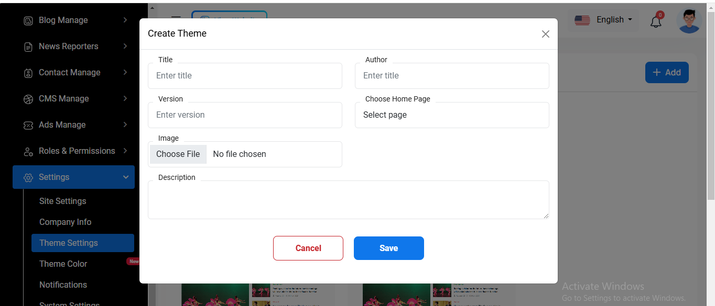
Task: Open the English language dropdown
Action: [603, 20]
